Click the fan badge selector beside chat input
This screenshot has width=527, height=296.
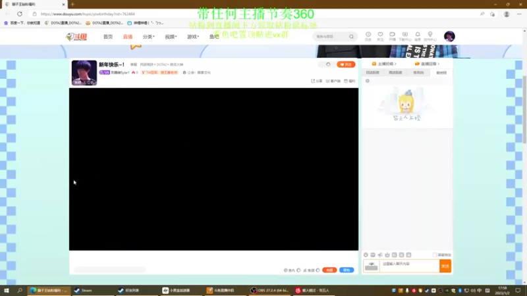(x=372, y=266)
